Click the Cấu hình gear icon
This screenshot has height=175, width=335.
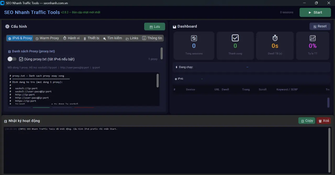coord(7,26)
